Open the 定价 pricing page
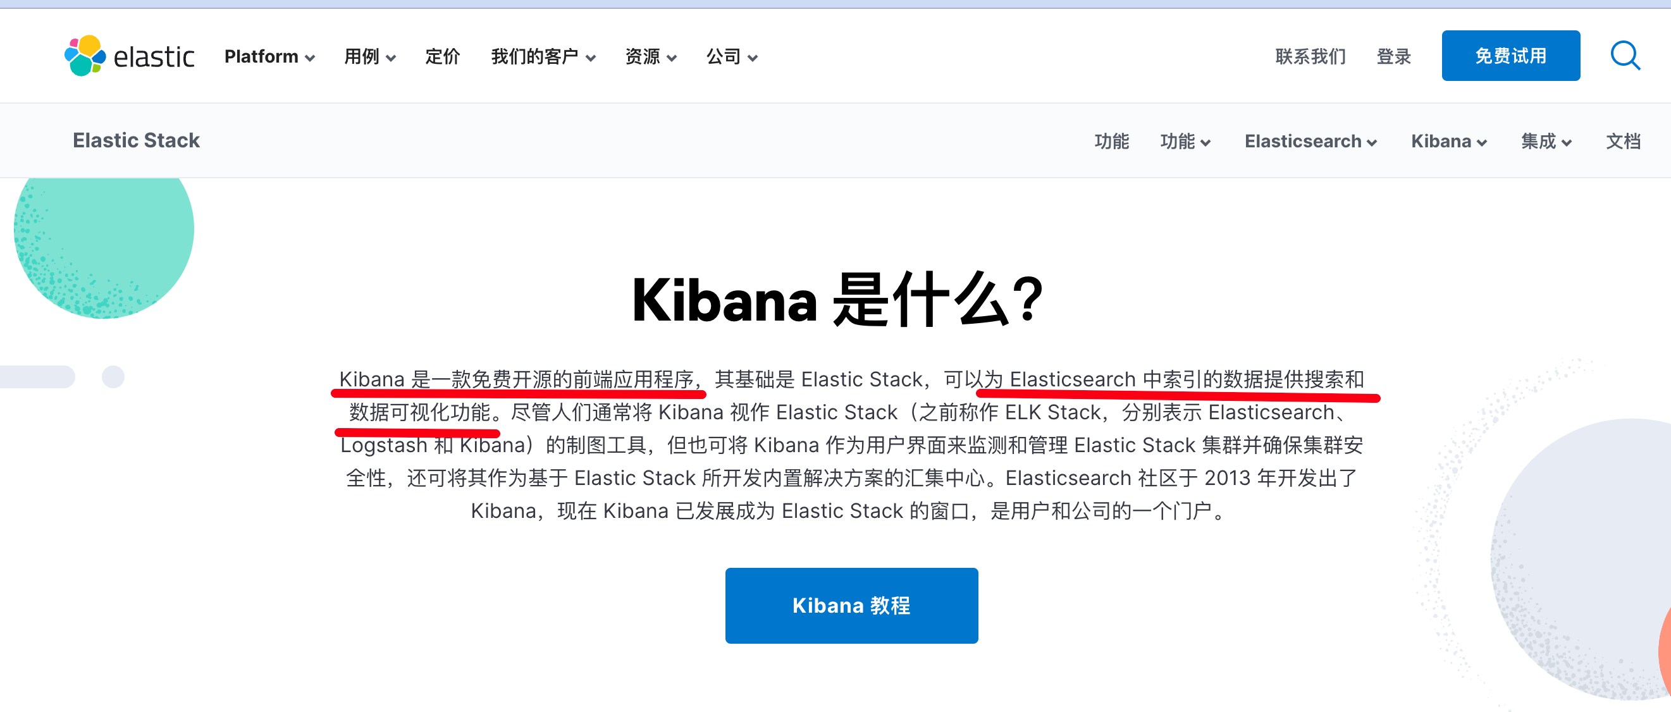Screen dimensions: 1671x712 point(442,57)
